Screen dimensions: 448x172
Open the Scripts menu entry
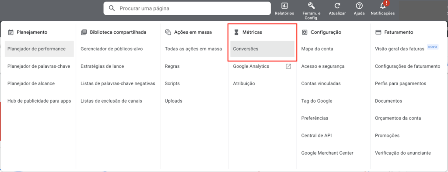[172, 83]
